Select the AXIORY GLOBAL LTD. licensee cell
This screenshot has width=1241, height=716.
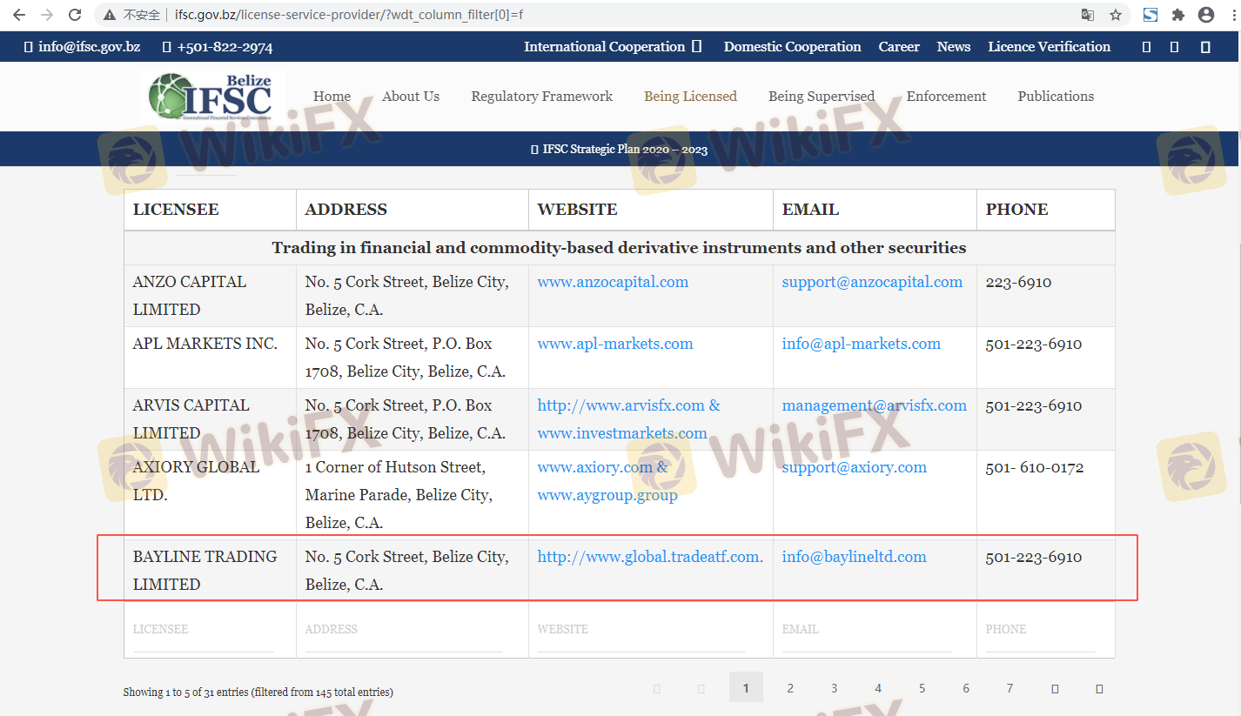pos(210,495)
